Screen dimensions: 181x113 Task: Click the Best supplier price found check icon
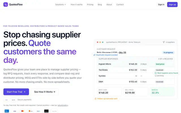156,73
